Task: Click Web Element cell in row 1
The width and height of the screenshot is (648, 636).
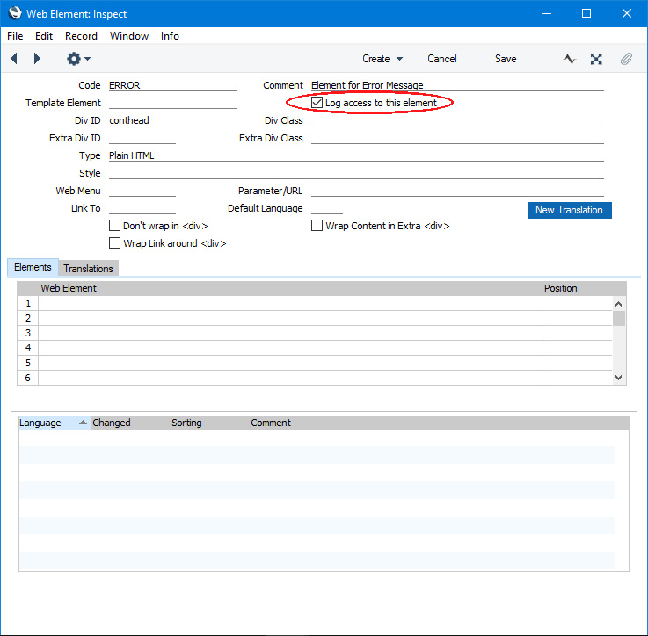Action: [x=289, y=303]
